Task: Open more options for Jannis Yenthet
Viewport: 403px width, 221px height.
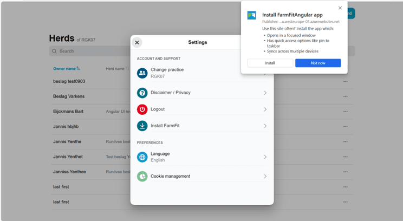Action: [x=346, y=157]
